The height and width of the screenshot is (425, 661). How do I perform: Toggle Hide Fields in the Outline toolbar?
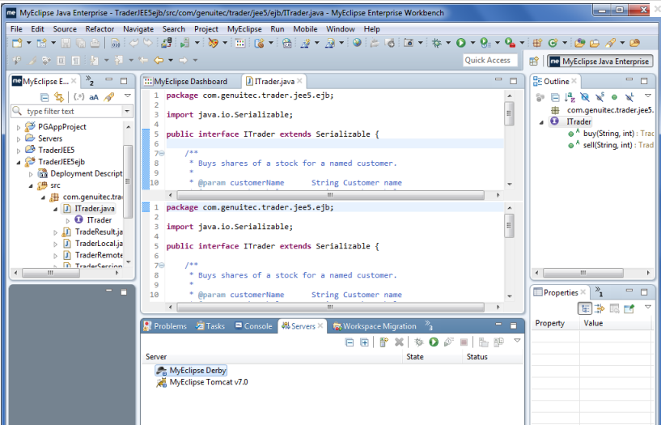pyautogui.click(x=584, y=96)
